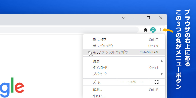Click the address bar field
196x98 pixels.
69,30
